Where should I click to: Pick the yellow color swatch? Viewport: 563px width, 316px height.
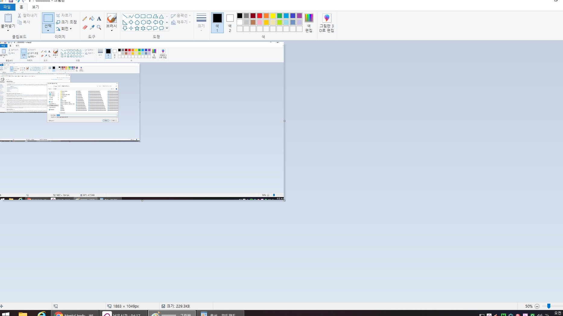click(273, 16)
